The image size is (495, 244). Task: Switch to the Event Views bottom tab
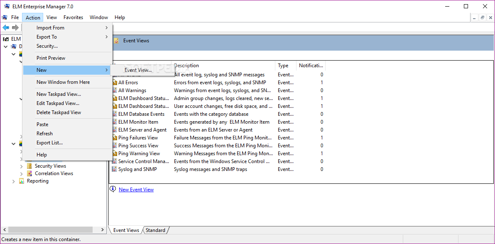126,230
